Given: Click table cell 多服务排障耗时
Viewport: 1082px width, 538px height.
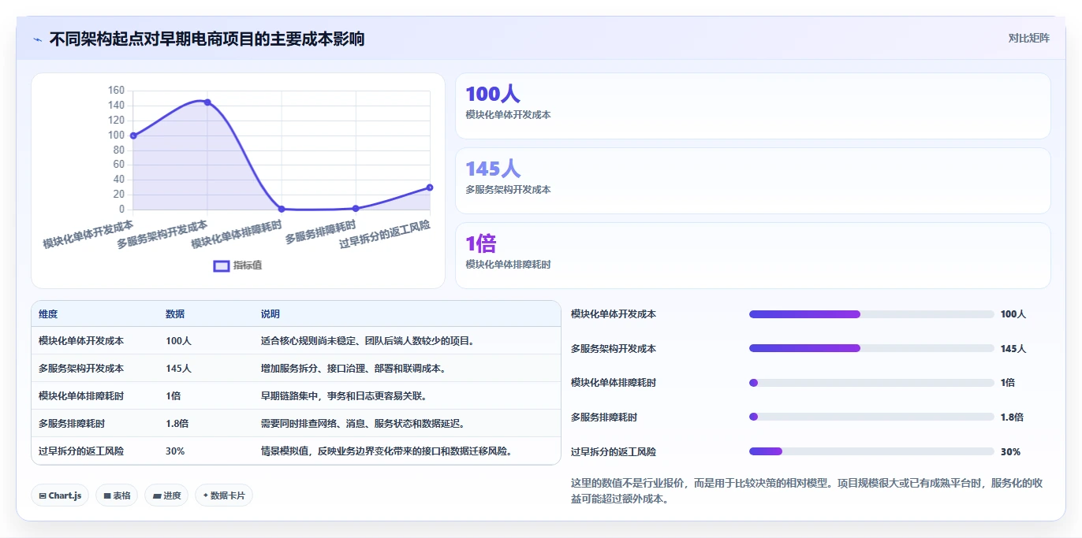Looking at the screenshot, I should (x=72, y=424).
